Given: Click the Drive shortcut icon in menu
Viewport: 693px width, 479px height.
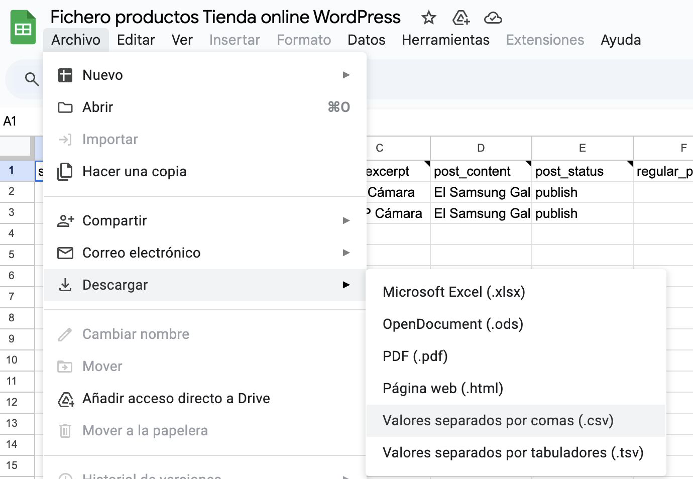Looking at the screenshot, I should 66,399.
